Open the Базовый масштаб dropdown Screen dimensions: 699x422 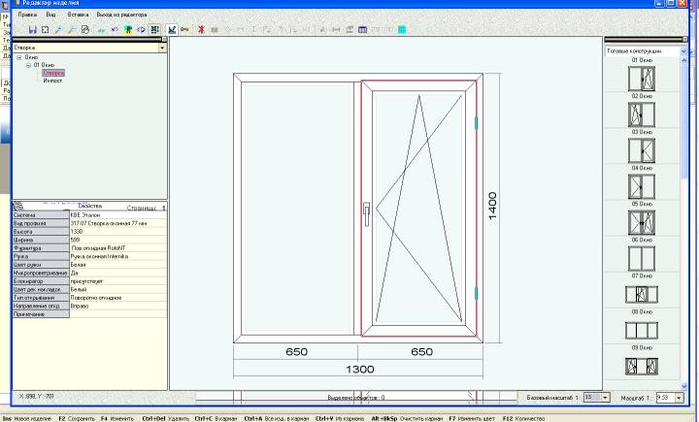point(606,398)
